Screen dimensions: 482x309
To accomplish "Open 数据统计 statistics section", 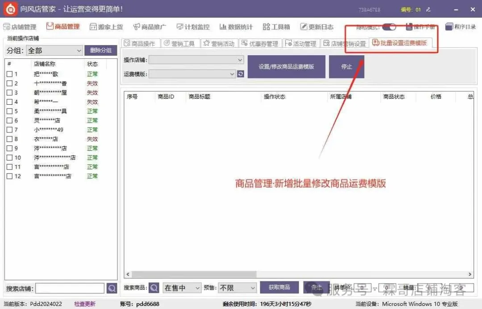I will (236, 27).
